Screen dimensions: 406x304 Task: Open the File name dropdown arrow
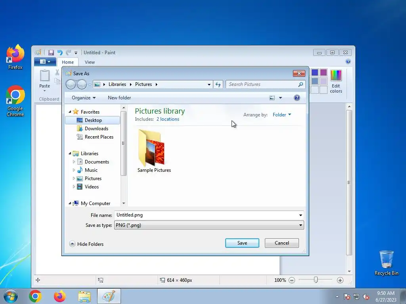[x=301, y=215]
